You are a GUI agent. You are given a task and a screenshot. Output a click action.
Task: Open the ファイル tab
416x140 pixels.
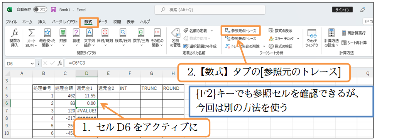click(12, 22)
